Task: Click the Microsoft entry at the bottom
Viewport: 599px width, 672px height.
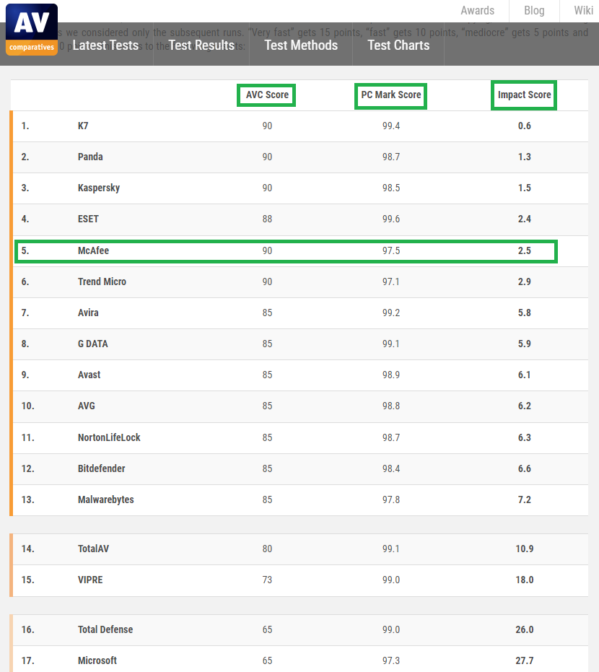Action: (97, 660)
